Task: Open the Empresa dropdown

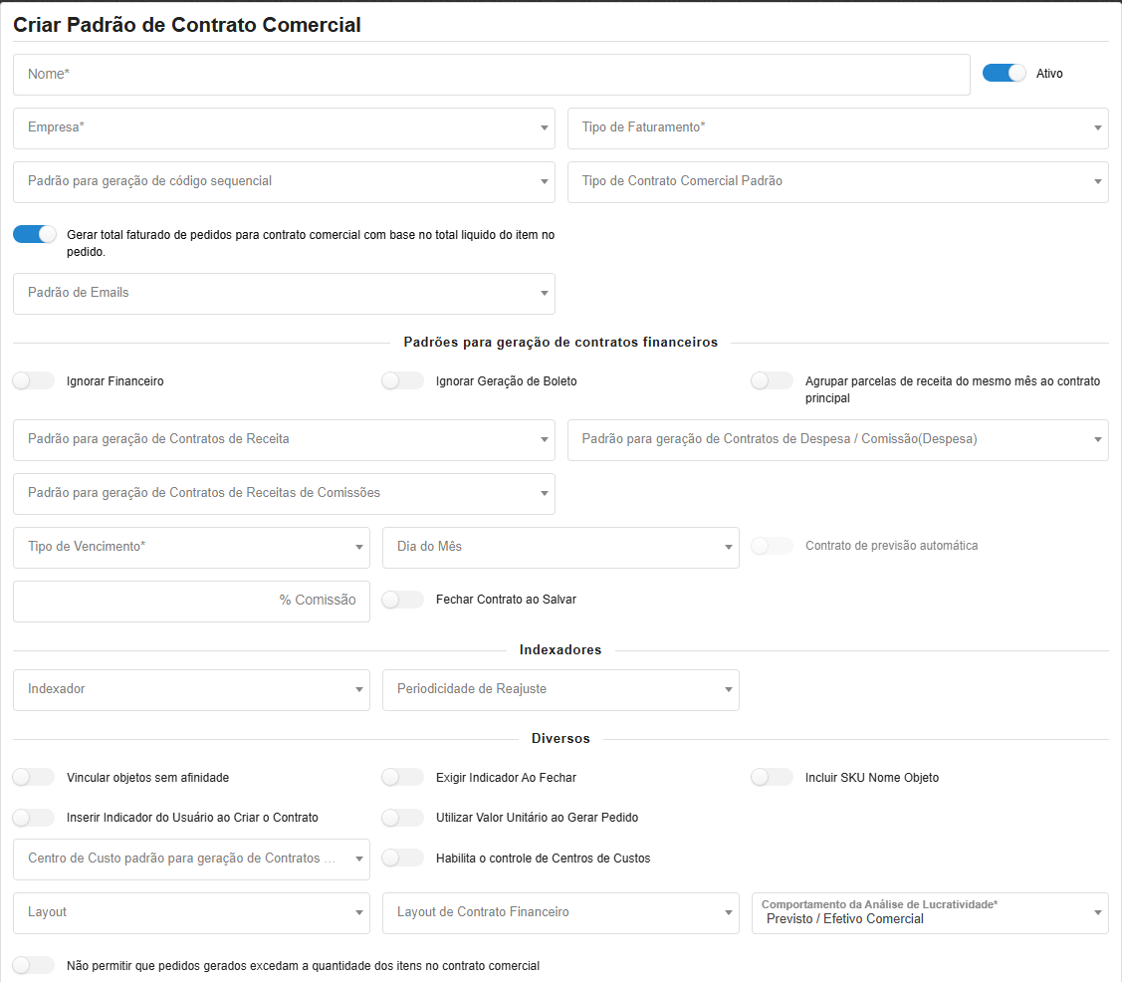Action: coord(284,128)
